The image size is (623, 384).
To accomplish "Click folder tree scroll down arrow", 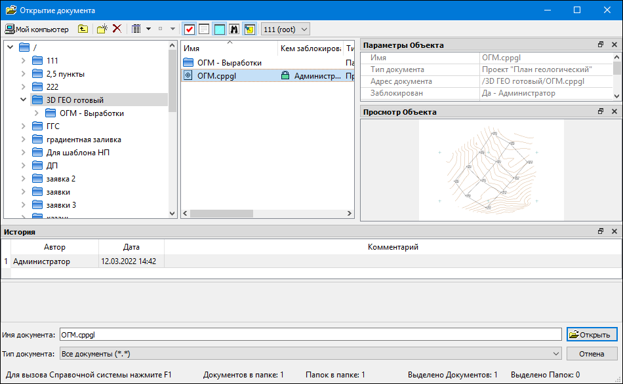I will pos(172,213).
